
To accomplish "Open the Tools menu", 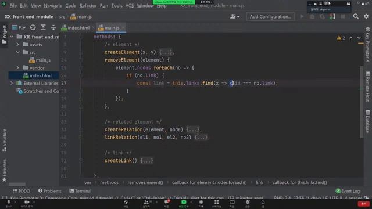I will (x=117, y=5).
